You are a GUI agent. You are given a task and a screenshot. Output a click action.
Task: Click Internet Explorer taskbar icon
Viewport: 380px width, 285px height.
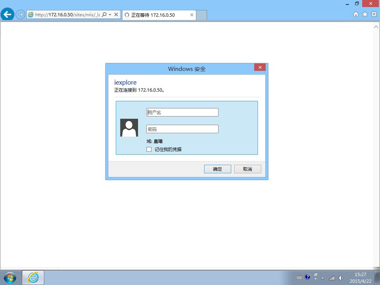coord(33,278)
